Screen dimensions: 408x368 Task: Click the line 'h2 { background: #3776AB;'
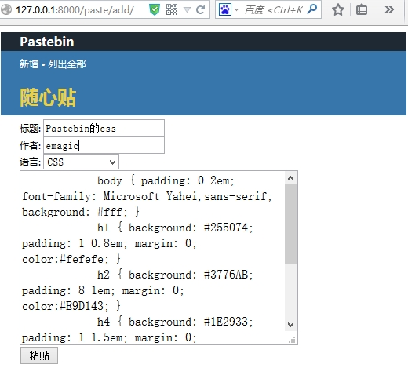pyautogui.click(x=175, y=275)
